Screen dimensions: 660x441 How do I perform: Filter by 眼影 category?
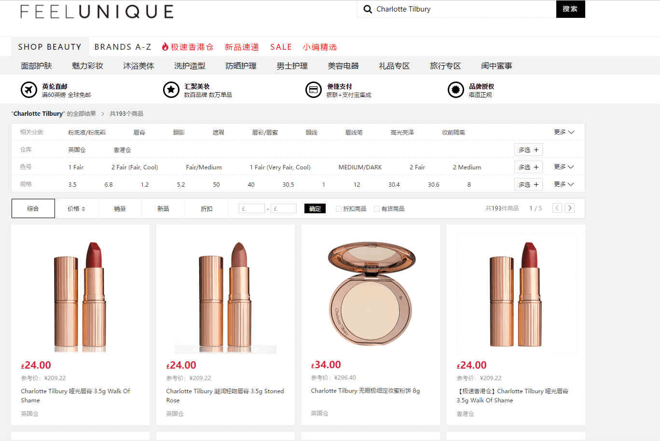(x=179, y=132)
